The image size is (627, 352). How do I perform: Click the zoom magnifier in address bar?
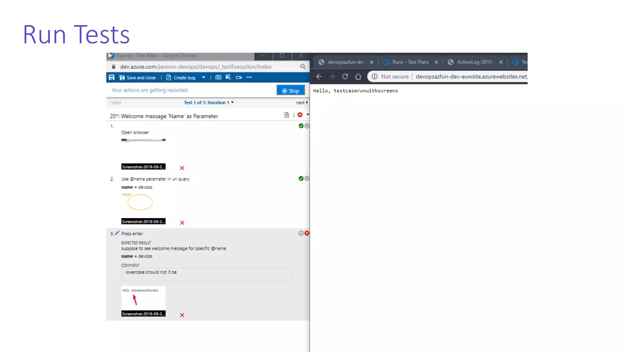pyautogui.click(x=303, y=67)
